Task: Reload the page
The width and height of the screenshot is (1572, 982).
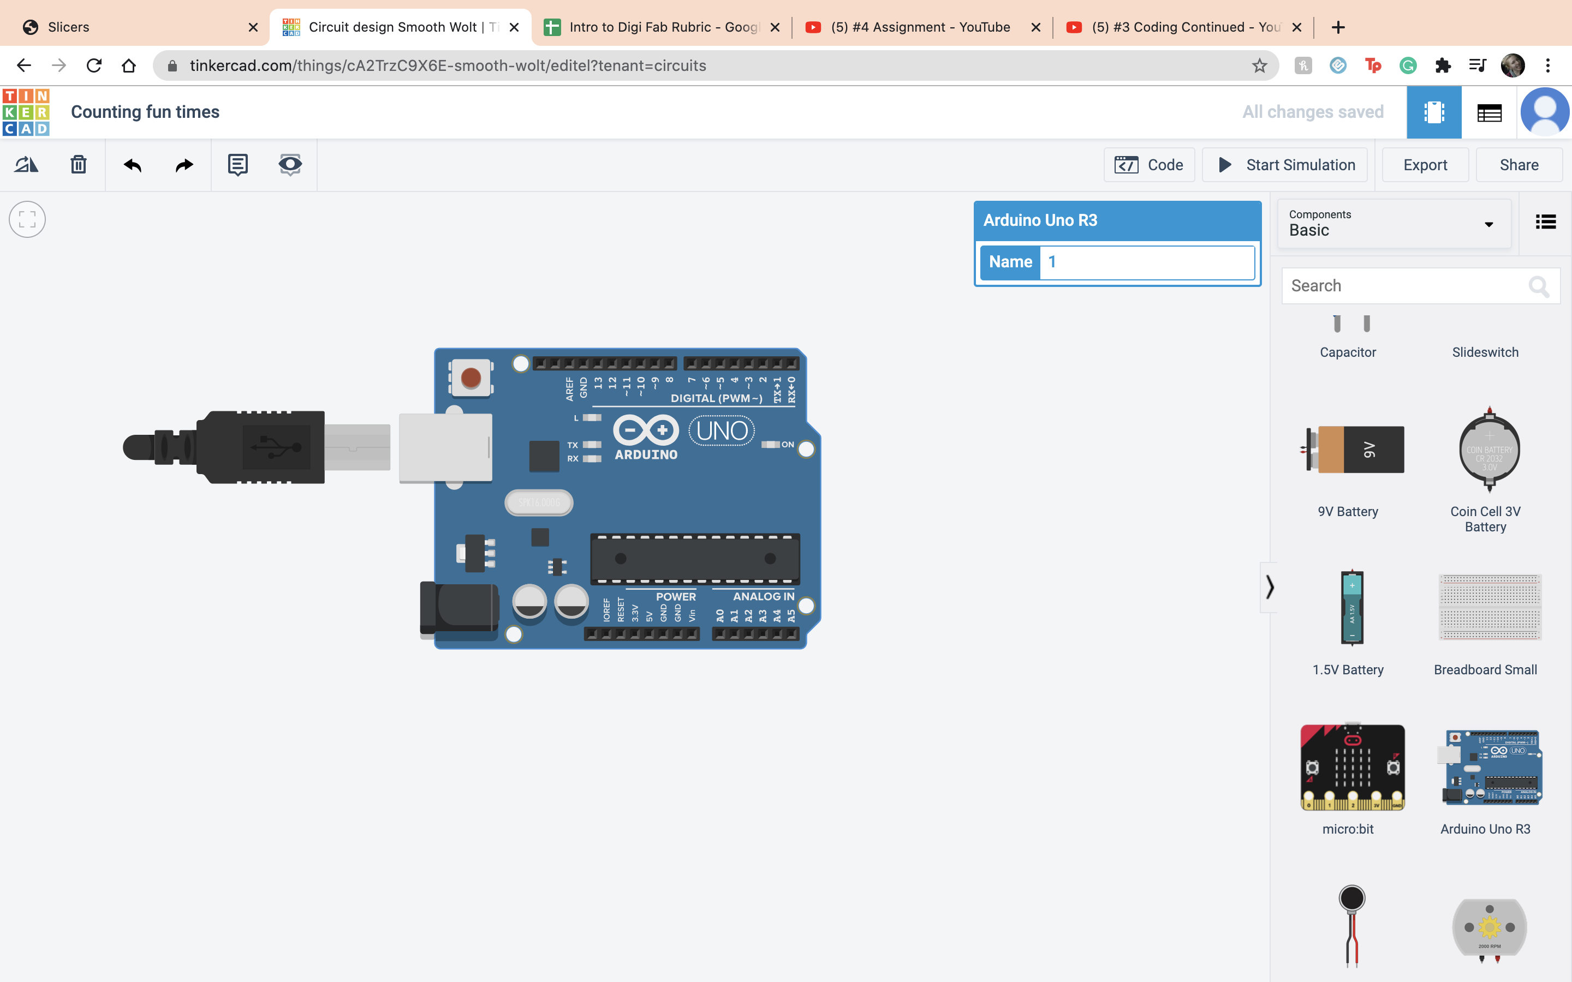Action: [93, 65]
